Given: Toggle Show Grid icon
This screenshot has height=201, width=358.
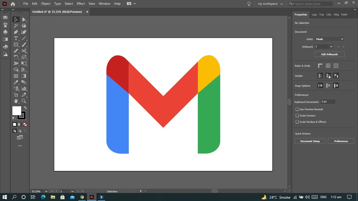Looking at the screenshot, I should tap(328, 66).
